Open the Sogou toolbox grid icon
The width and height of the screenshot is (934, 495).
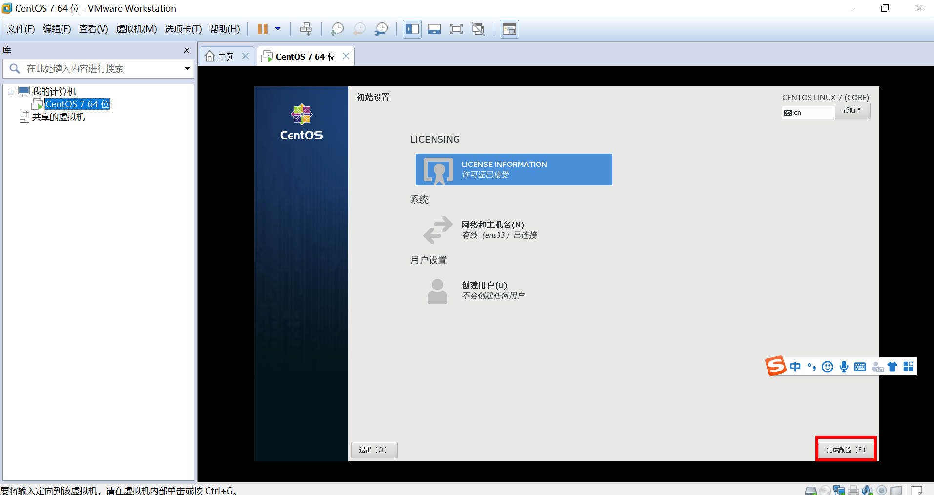click(x=908, y=367)
